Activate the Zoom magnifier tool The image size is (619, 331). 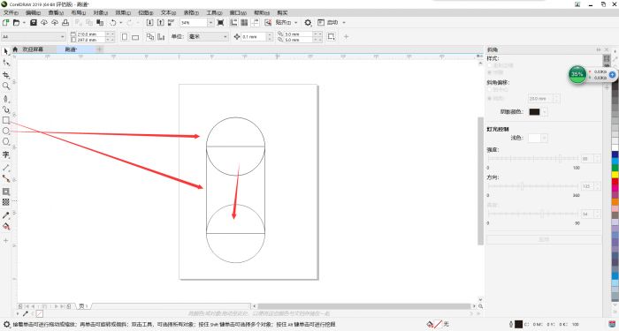click(6, 86)
